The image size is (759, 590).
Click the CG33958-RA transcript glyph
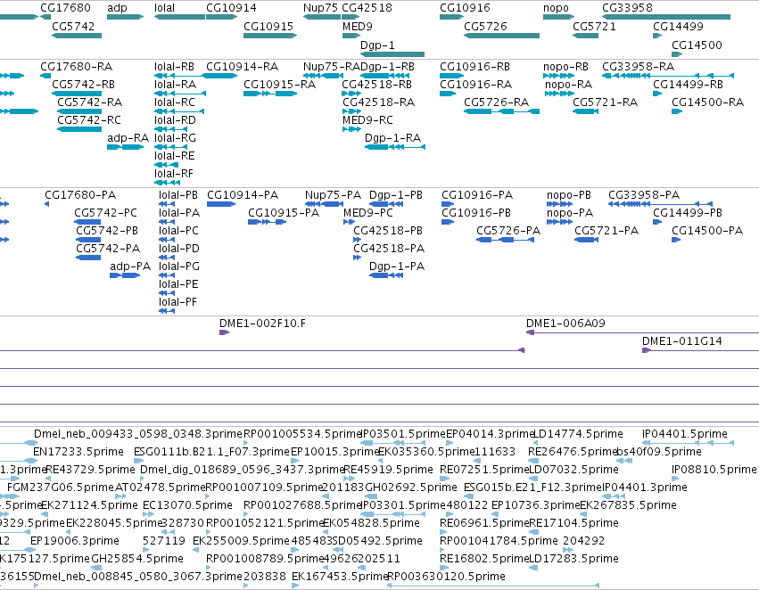pyautogui.click(x=668, y=76)
